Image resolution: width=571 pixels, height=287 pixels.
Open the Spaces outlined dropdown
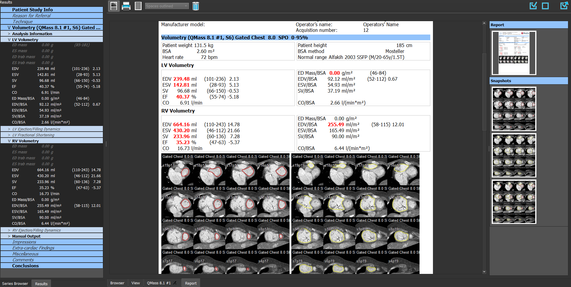click(x=167, y=6)
